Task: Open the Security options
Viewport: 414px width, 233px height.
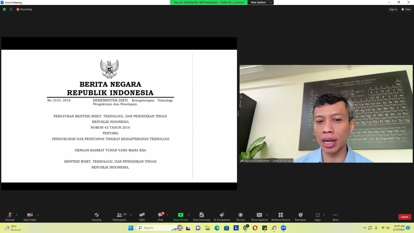Action: click(97, 216)
